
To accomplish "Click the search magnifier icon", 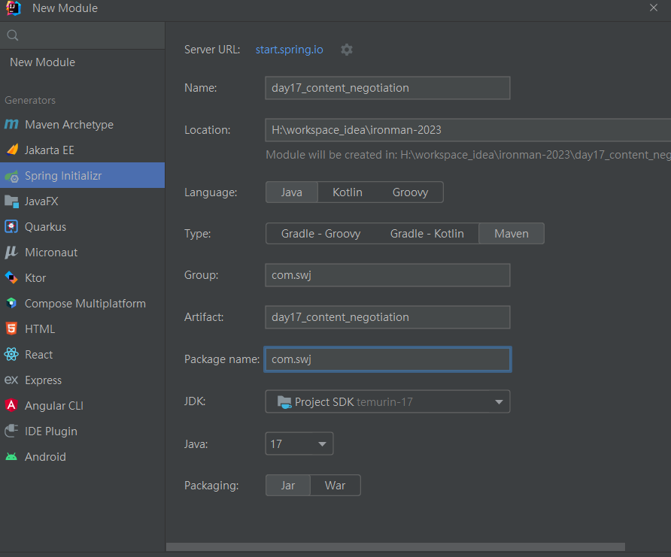I will coord(13,35).
